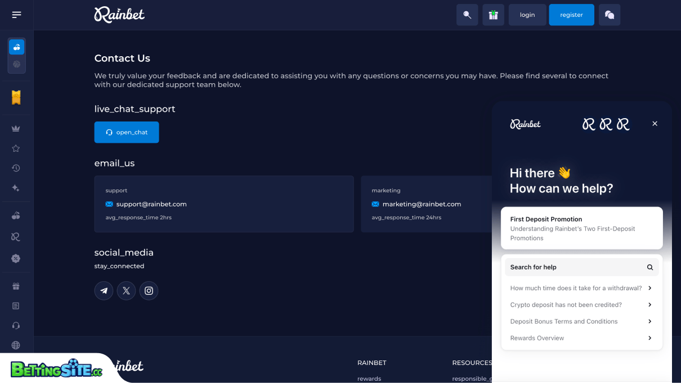Click the envelope icon beside the support email

point(109,204)
